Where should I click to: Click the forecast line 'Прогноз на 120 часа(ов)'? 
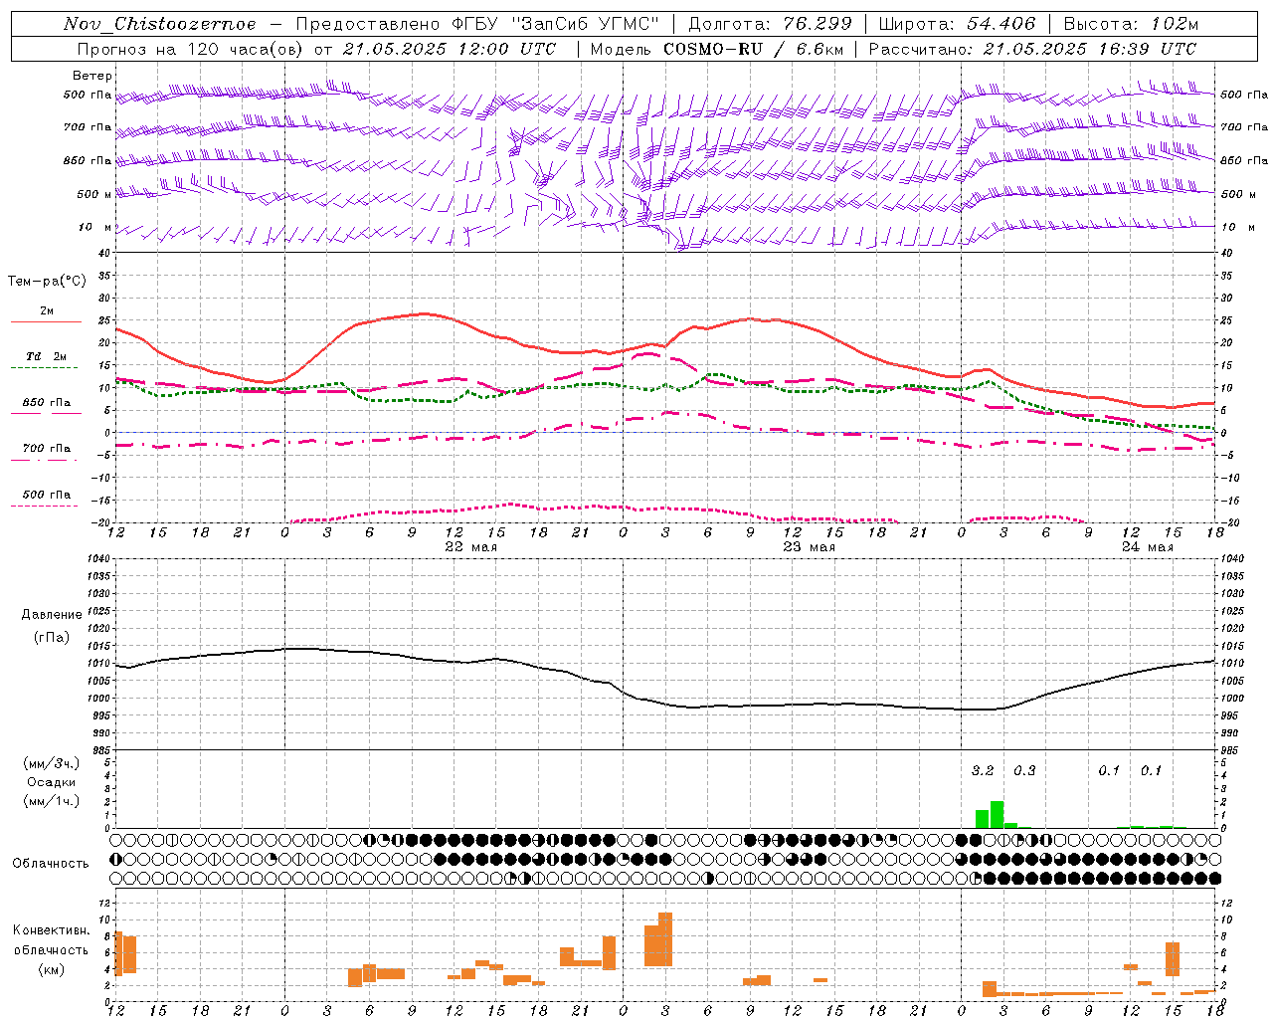(190, 49)
